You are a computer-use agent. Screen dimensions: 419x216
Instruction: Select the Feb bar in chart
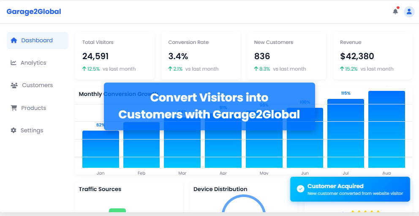(x=141, y=145)
